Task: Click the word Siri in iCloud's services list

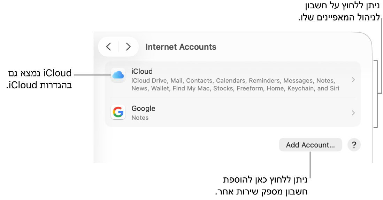Action: [x=334, y=88]
